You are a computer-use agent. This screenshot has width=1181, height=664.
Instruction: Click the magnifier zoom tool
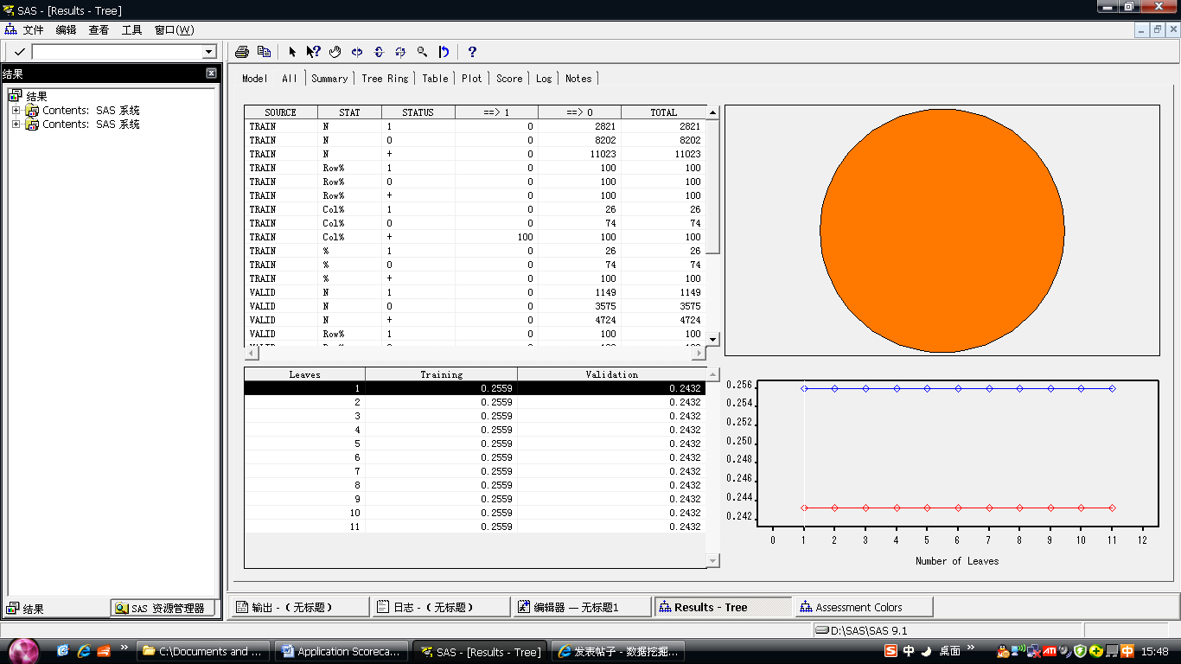click(422, 52)
